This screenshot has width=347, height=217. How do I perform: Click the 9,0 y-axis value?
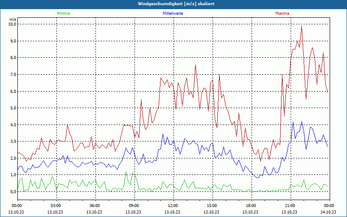pos(13,41)
